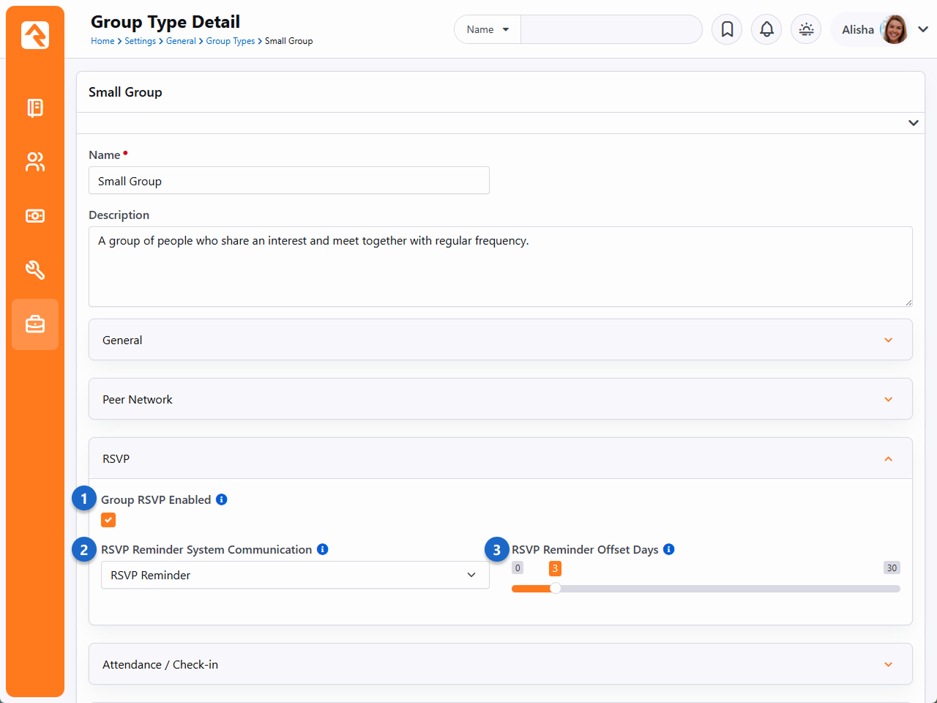The width and height of the screenshot is (937, 703).
Task: Open RSVP Reminder System Communication dropdown
Action: coord(295,575)
